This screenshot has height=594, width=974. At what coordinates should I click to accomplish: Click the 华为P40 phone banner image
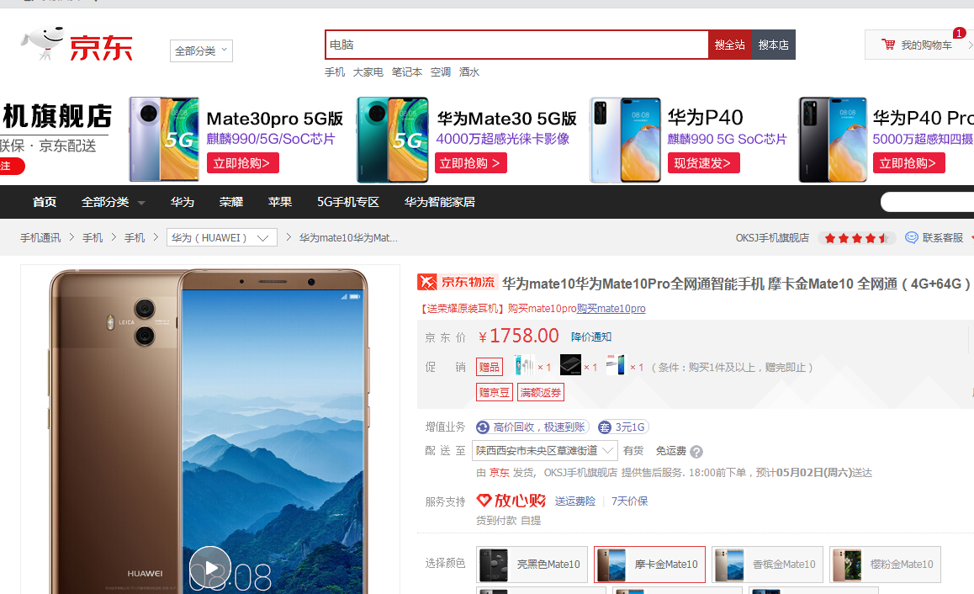[x=626, y=140]
